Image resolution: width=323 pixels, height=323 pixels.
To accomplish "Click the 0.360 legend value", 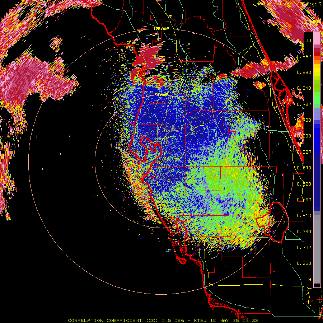I will point(304,232).
